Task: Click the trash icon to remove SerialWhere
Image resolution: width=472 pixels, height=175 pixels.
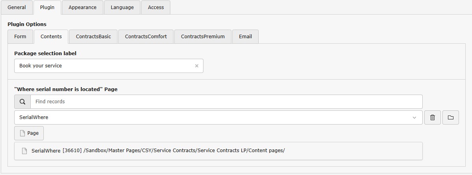Action: [433, 117]
